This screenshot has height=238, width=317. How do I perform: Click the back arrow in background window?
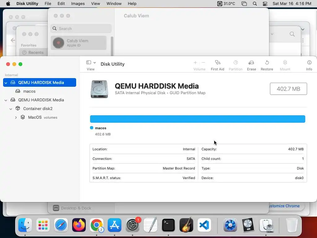pyautogui.click(x=13, y=40)
